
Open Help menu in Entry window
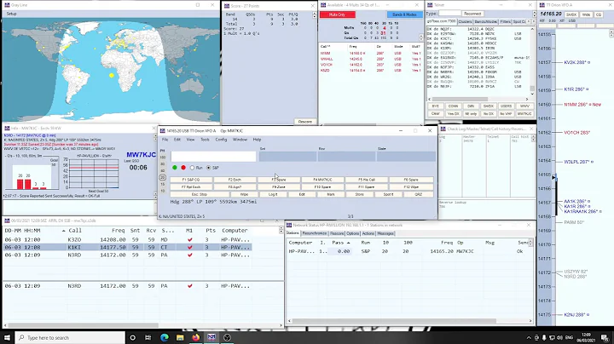coord(257,140)
